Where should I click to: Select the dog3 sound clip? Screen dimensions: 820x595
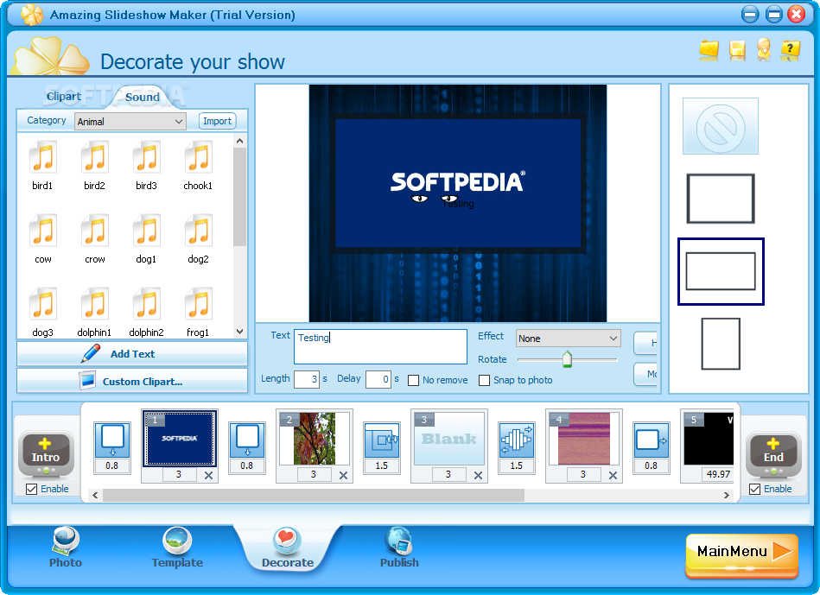point(42,312)
